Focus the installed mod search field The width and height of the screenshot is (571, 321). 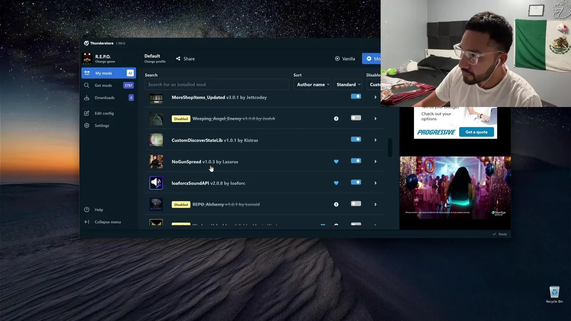coord(217,85)
